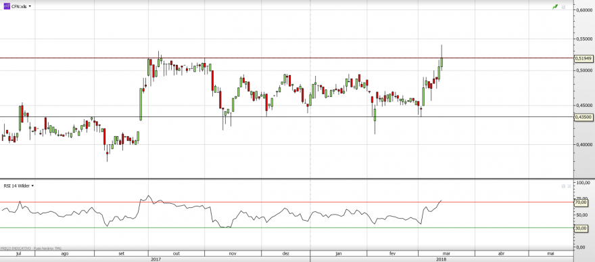Click the 2018 year label on time axis

tap(441, 259)
